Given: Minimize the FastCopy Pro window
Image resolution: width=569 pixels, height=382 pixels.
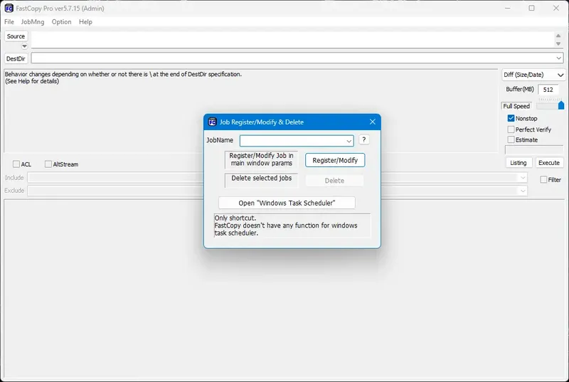Looking at the screenshot, I should pyautogui.click(x=507, y=8).
